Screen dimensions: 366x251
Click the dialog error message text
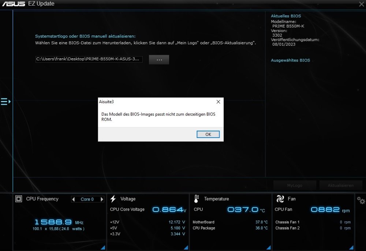(x=158, y=117)
